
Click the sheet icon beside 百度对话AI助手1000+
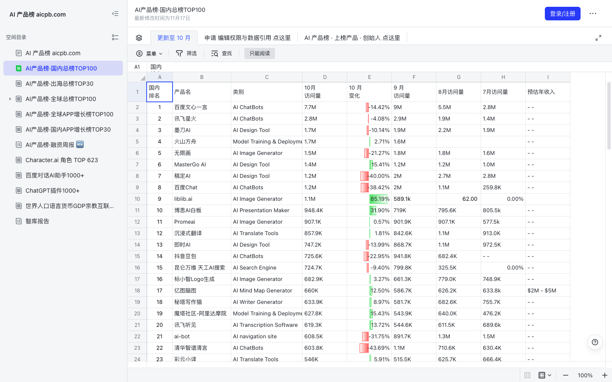[19, 175]
